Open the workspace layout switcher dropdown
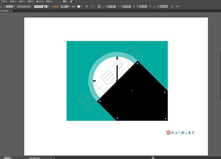 click(65, 1)
